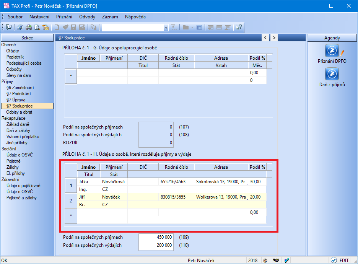Screen dimensions: 358x264
Task: Select row header 1 in table H
Action: (x=71, y=186)
